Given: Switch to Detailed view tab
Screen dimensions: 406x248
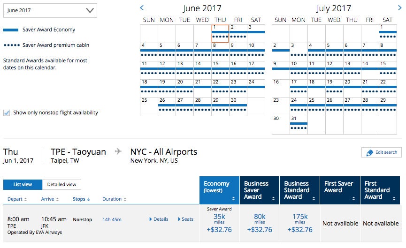Looking at the screenshot, I should pos(61,185).
